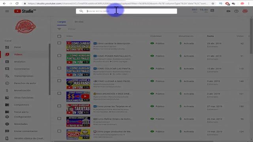Image resolution: width=253 pixels, height=142 pixels.
Task: Click the Competitors sidebar icon
Action: tap(7, 105)
